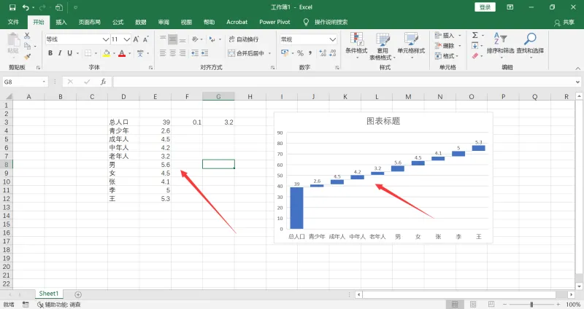
Task: Click the Fill down arrow icon
Action: point(475,46)
